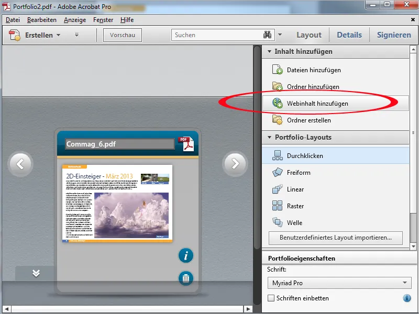Open the Anzeige menu

pos(75,20)
